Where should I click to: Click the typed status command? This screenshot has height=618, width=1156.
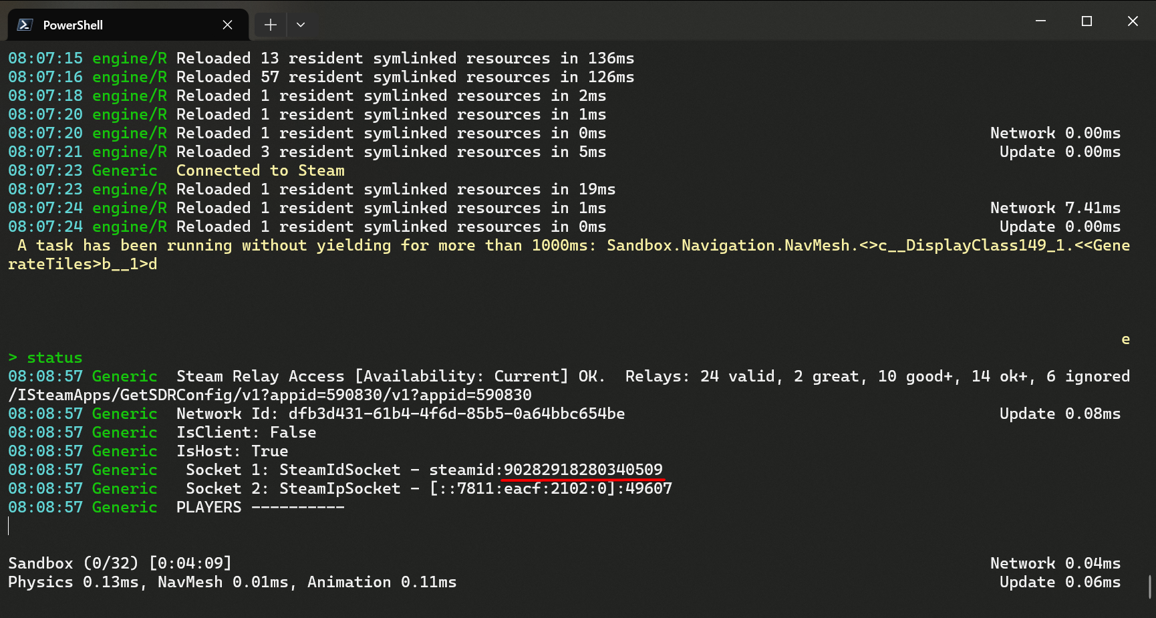[x=55, y=357]
